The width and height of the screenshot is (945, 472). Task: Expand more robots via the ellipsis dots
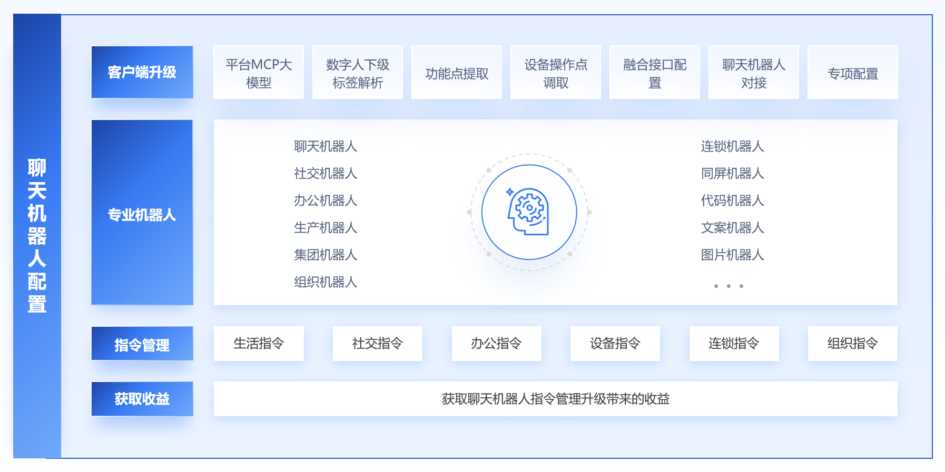729,286
